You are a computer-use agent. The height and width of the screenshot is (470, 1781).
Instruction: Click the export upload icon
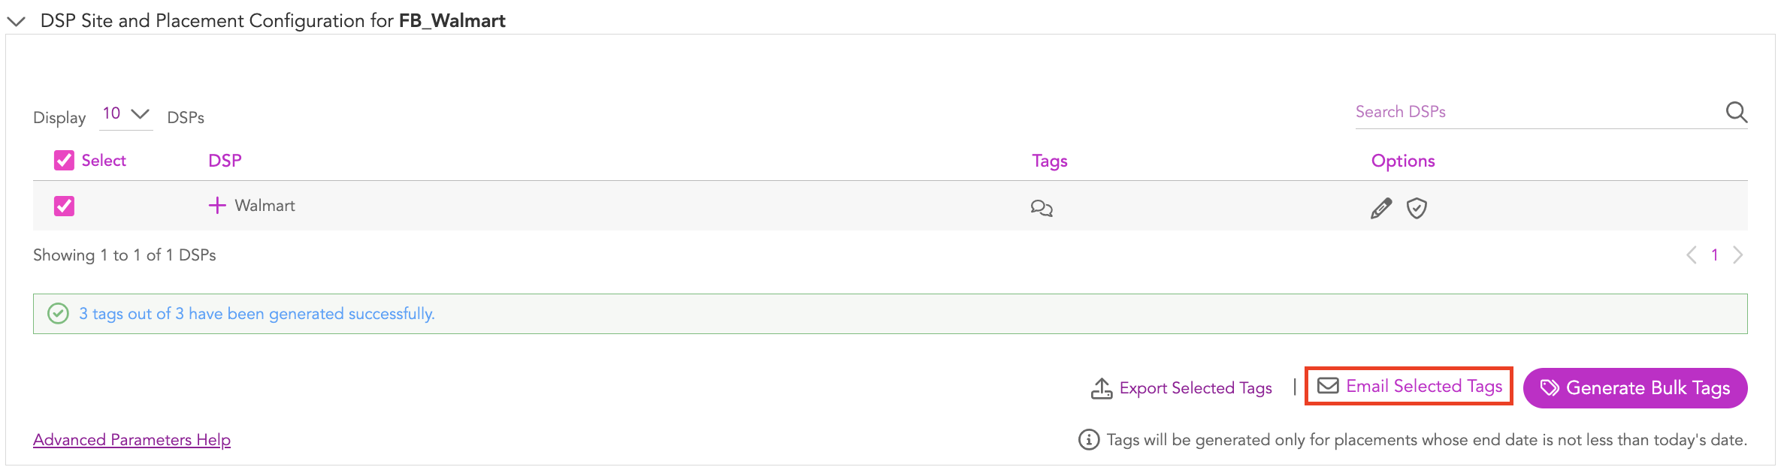click(1102, 388)
